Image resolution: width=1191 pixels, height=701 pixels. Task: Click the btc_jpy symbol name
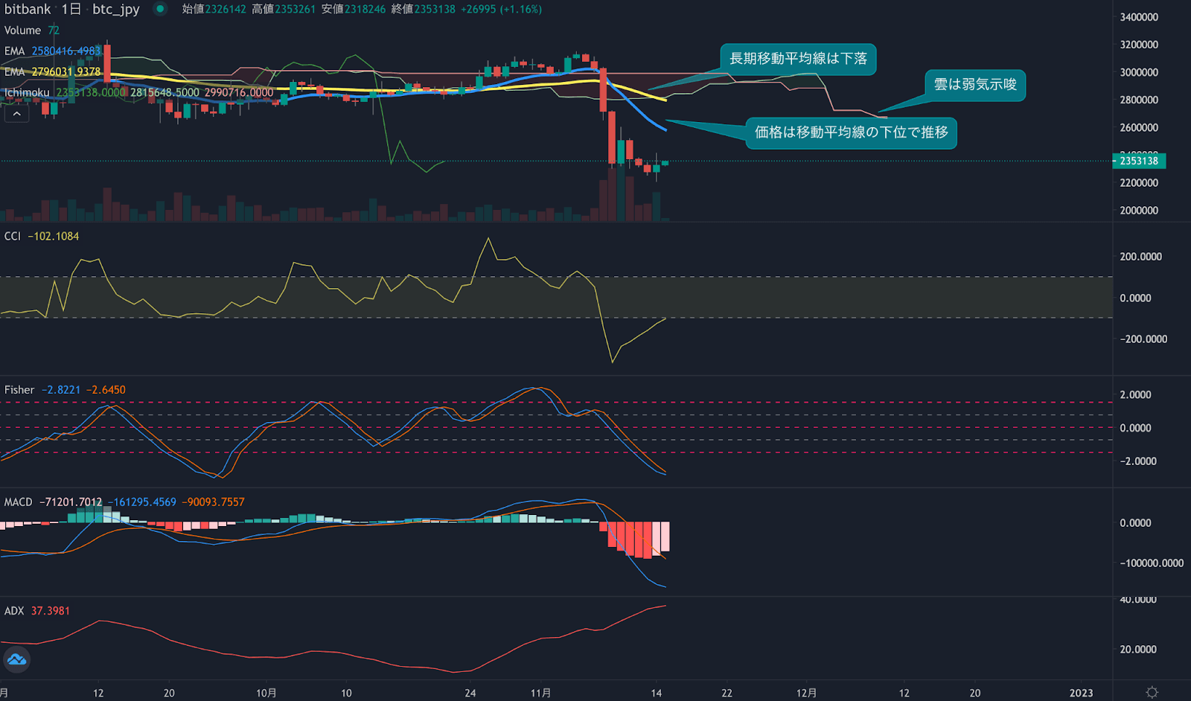coord(115,9)
